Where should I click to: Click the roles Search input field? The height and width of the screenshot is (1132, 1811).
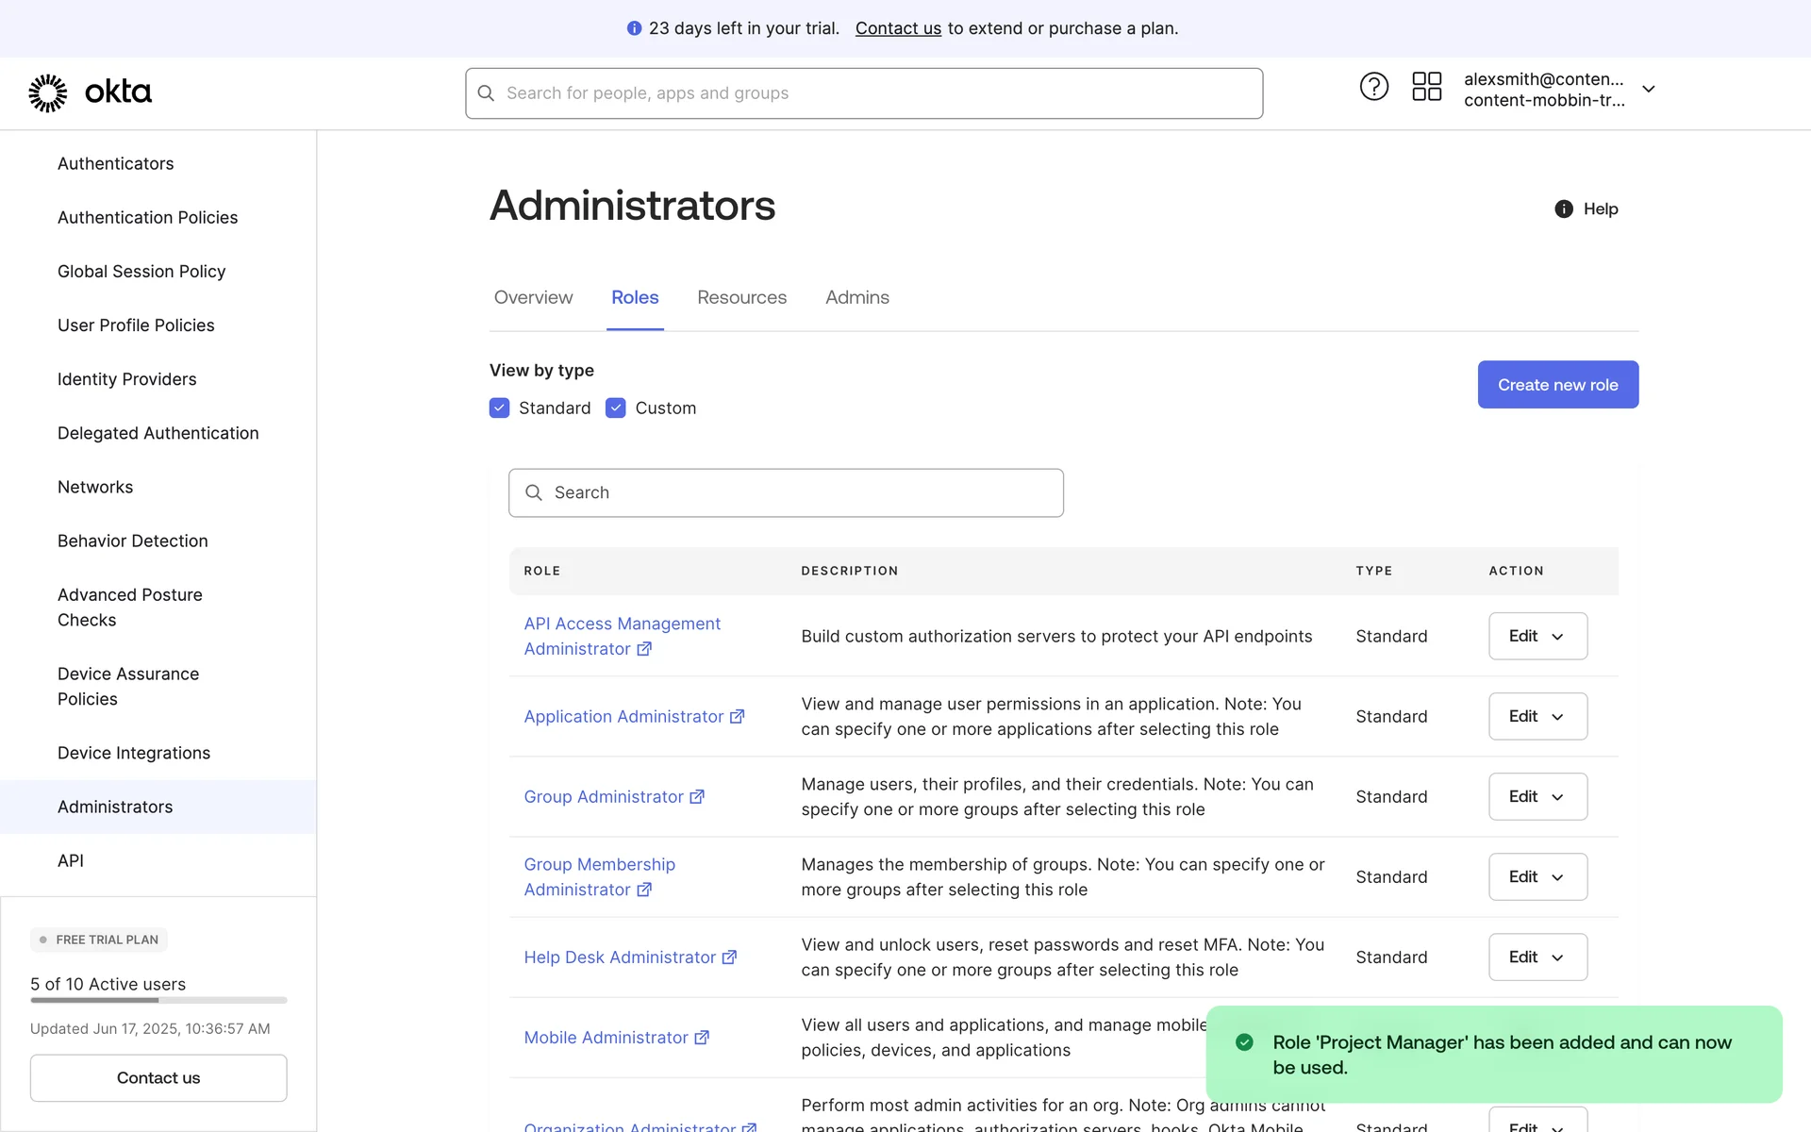point(786,492)
